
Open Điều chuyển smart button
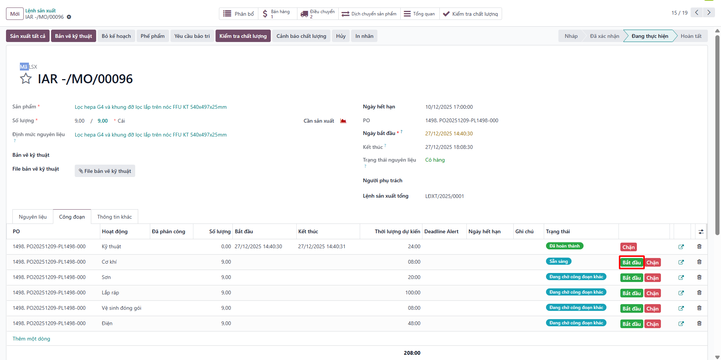click(x=318, y=14)
